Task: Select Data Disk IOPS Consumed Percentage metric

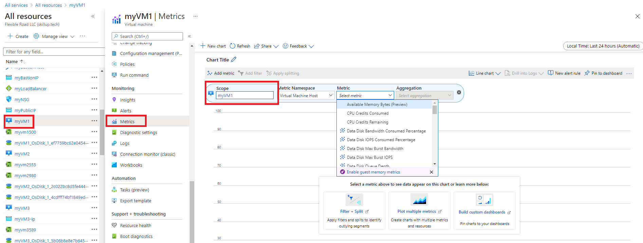Action: pos(384,140)
